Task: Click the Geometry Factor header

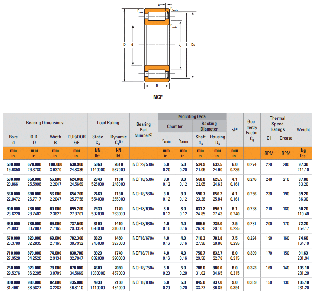Action: (251, 130)
